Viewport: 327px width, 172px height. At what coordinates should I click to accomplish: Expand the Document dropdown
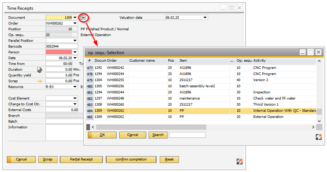click(x=75, y=17)
